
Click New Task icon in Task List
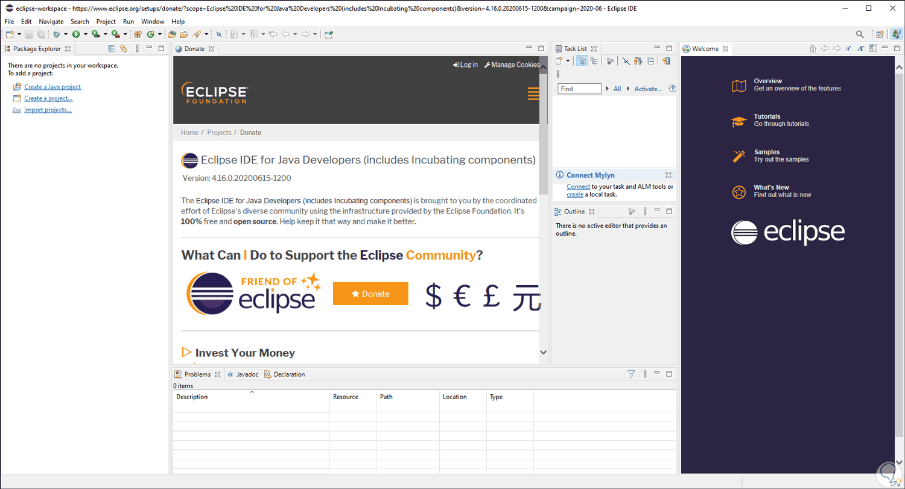tap(559, 61)
